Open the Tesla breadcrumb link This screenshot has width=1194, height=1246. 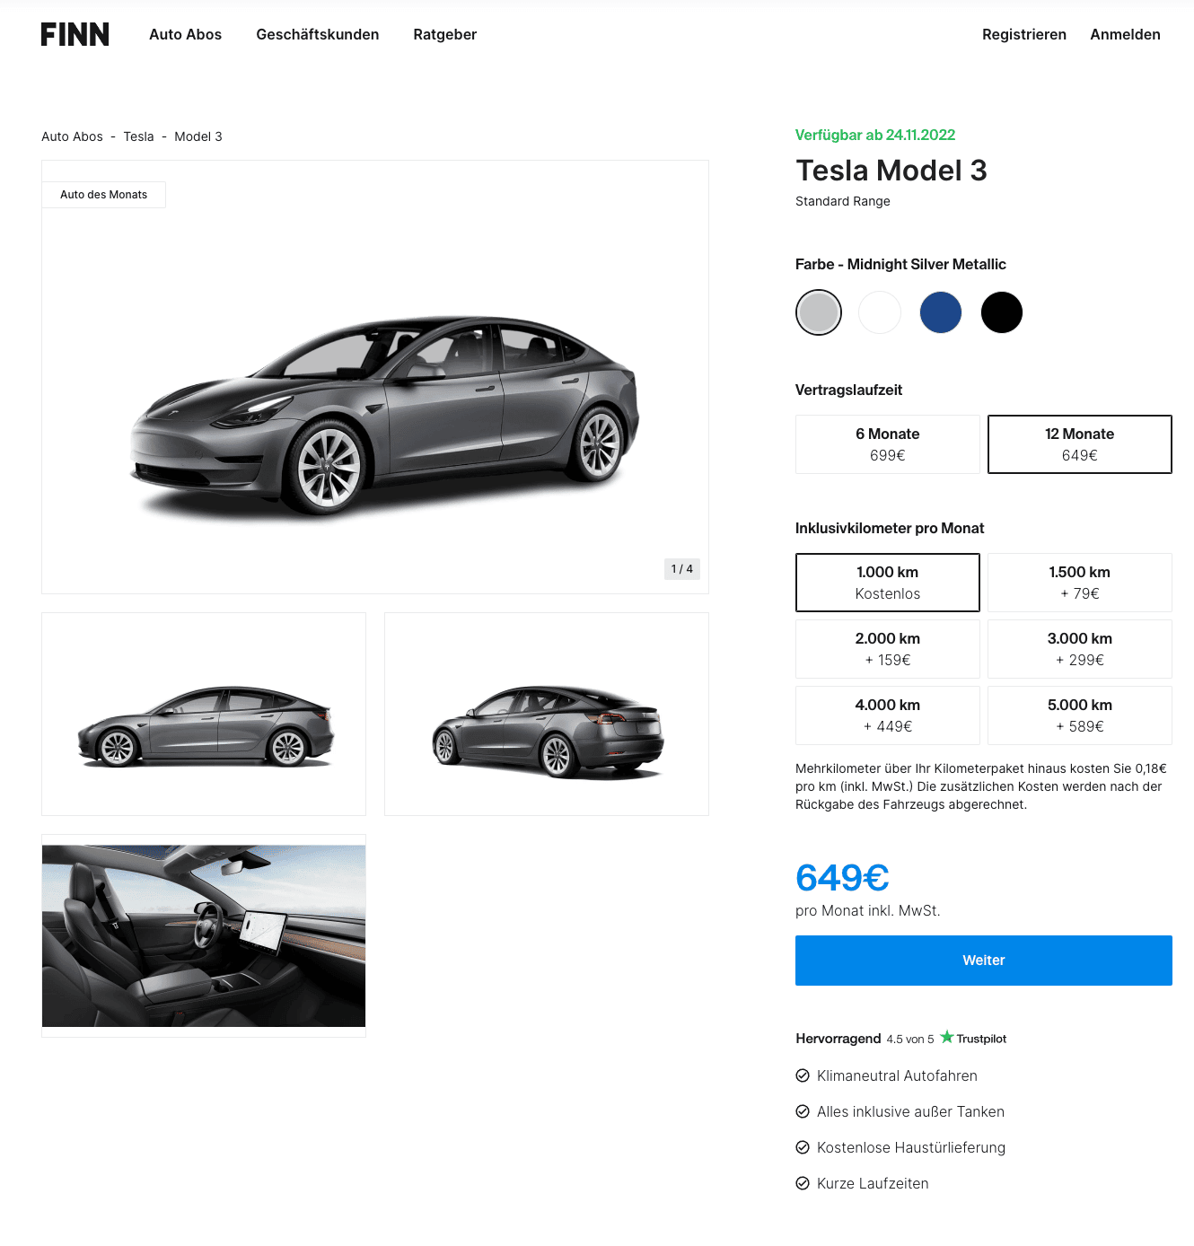pyautogui.click(x=138, y=136)
